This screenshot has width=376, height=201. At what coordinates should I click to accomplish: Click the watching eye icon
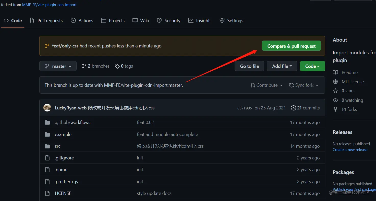tap(335, 100)
